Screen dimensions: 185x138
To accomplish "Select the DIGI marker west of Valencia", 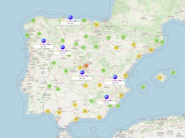I will [115, 77].
